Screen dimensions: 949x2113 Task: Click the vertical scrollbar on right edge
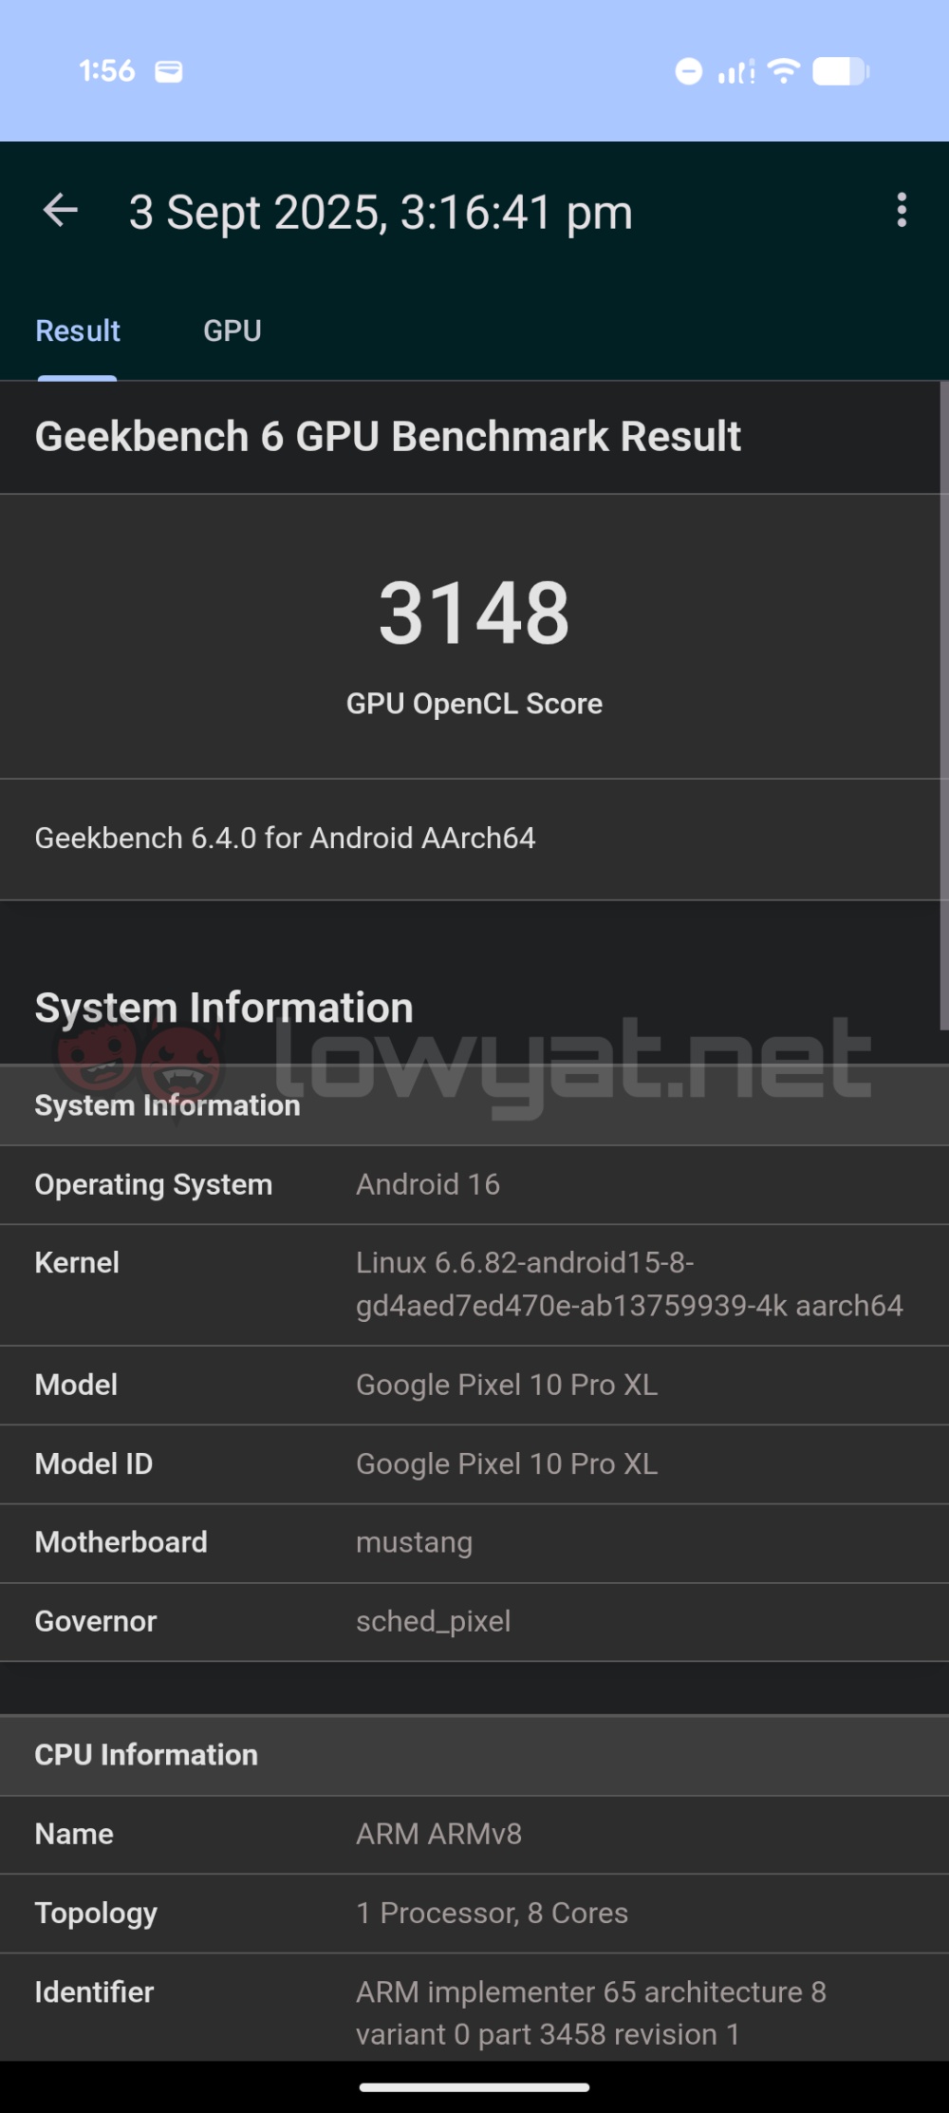click(943, 705)
